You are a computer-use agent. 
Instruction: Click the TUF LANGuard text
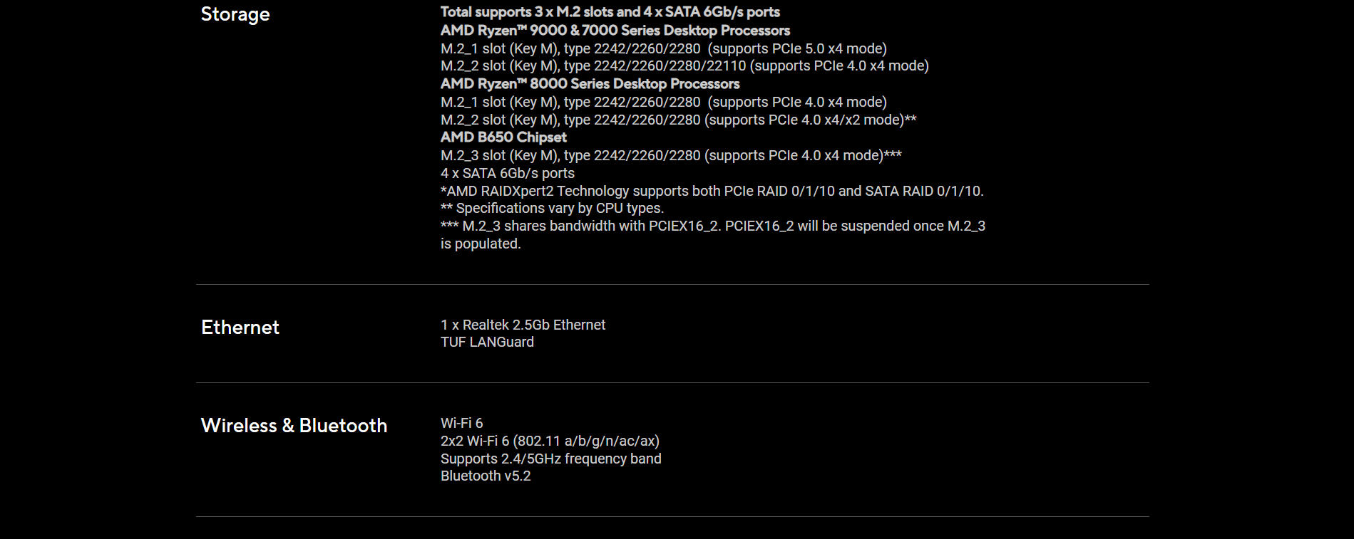[x=487, y=342]
